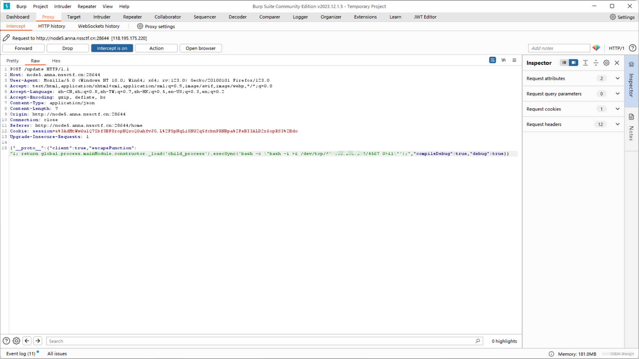Expand Request attributes section
The height and width of the screenshot is (359, 639).
[x=617, y=78]
